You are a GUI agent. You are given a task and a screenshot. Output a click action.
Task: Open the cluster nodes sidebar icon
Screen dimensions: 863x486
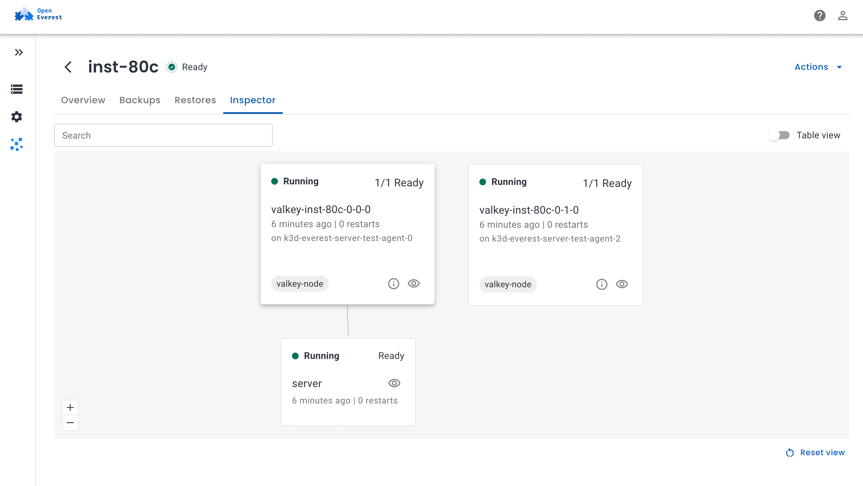point(17,144)
